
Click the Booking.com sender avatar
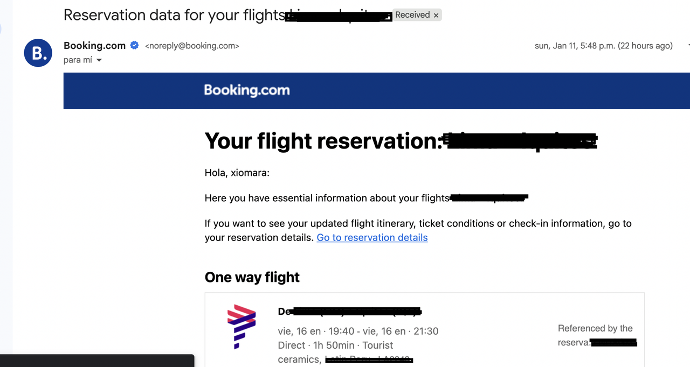38,53
